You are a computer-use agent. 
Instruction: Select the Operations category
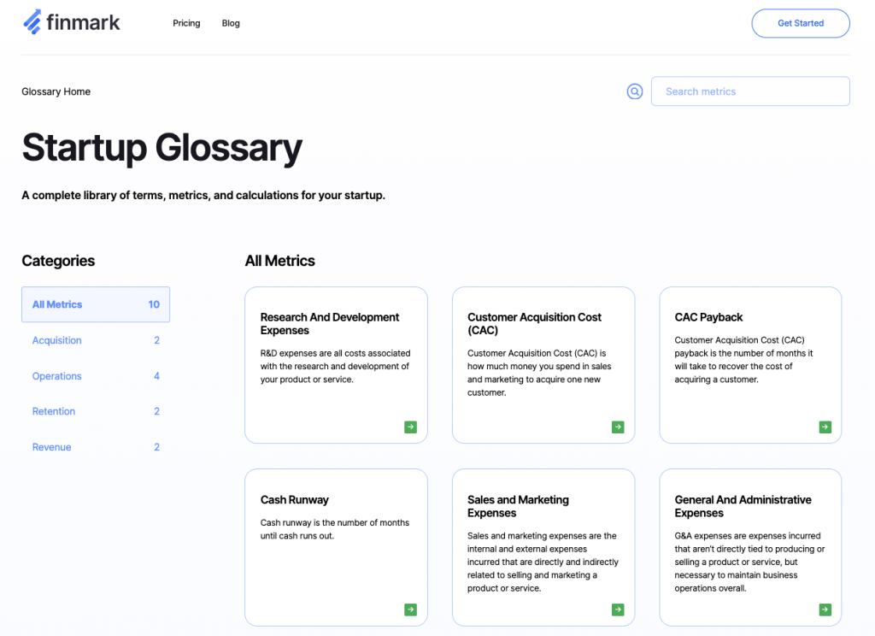(56, 375)
